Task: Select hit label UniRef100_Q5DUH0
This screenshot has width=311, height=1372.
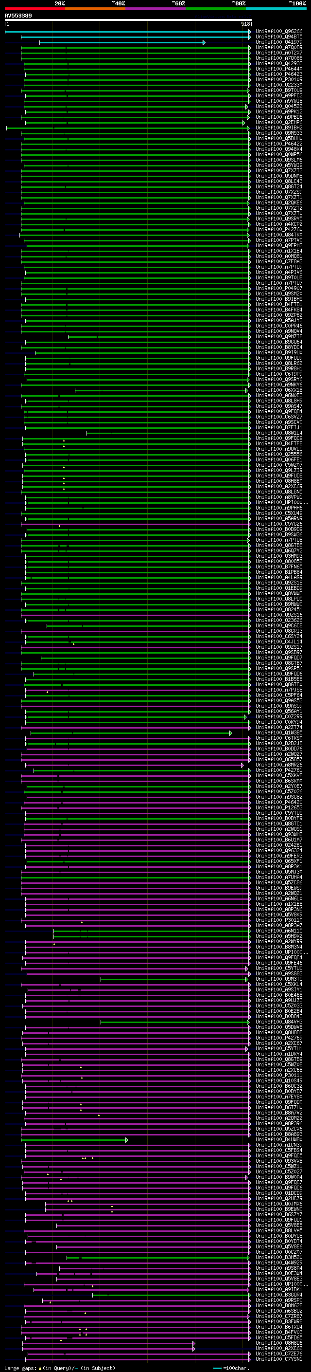Action: pyautogui.click(x=279, y=139)
